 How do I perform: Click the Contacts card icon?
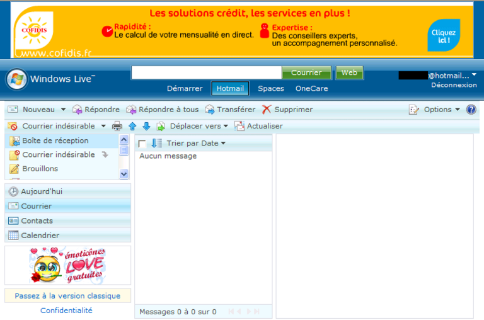click(x=13, y=220)
